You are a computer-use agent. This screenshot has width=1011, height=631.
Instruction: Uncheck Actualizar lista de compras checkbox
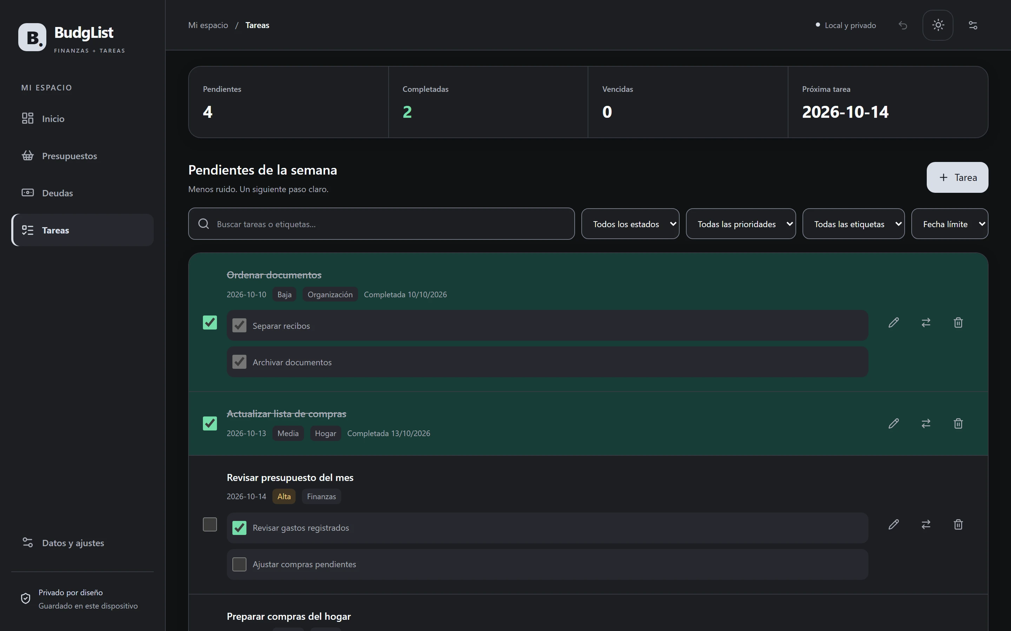pos(210,423)
